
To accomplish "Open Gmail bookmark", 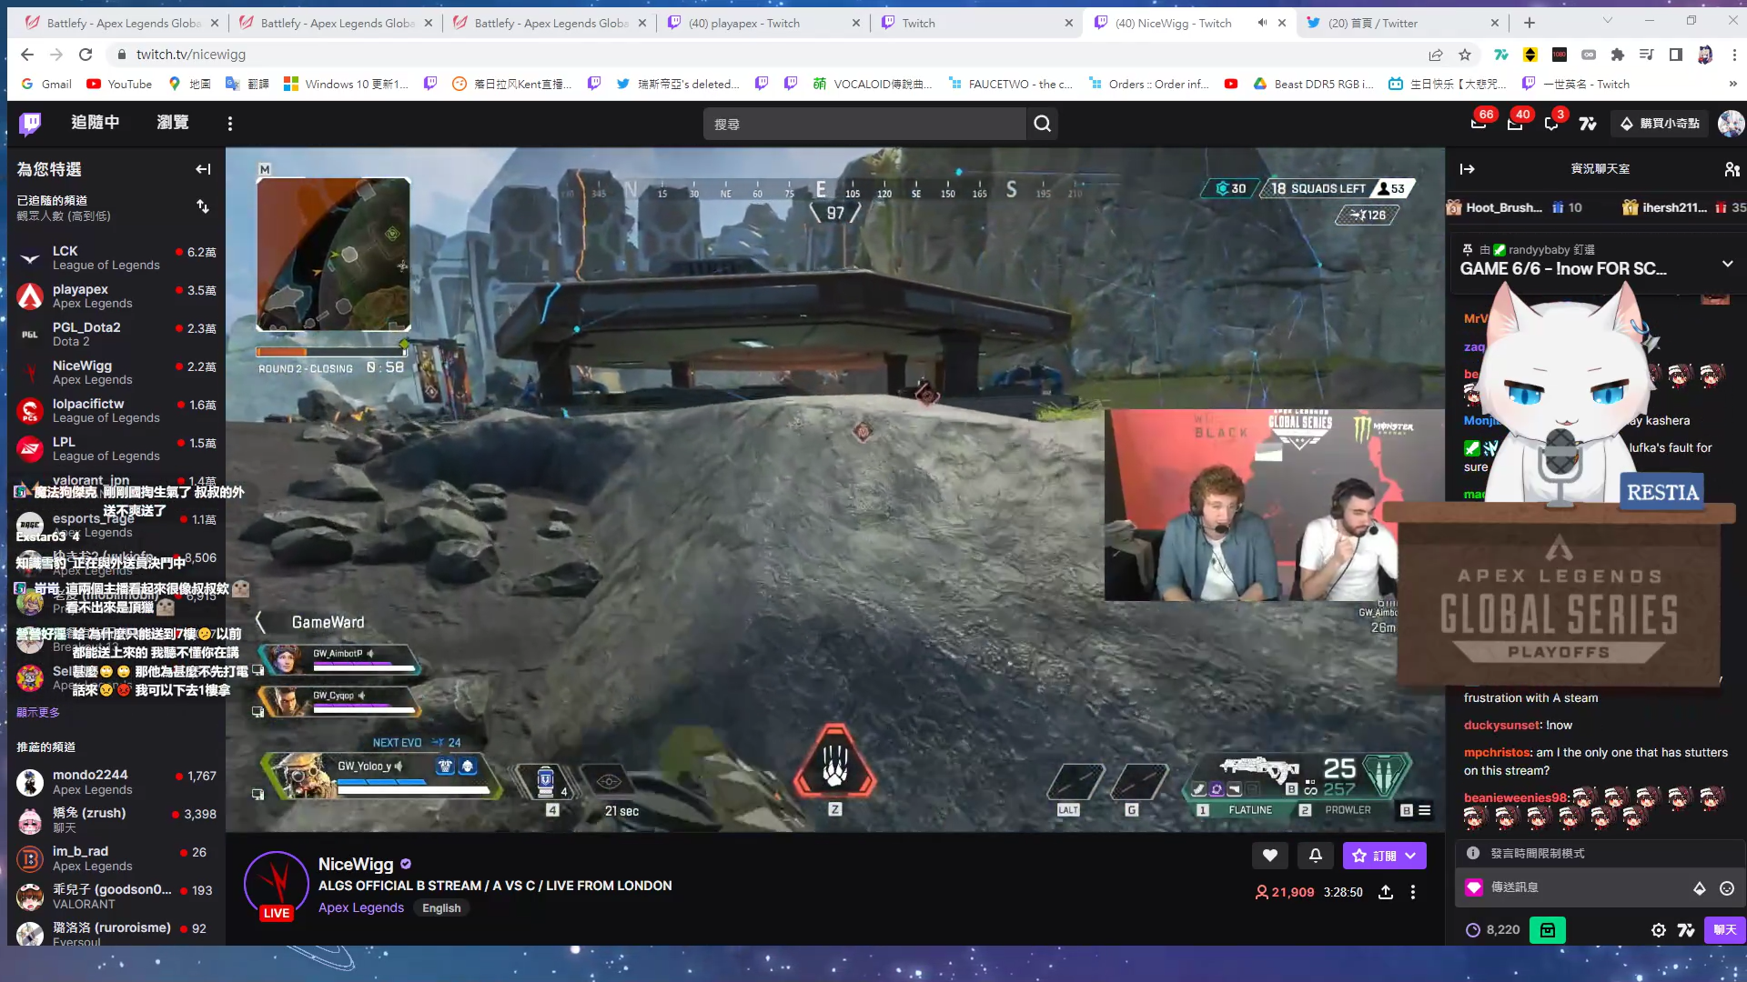I will point(45,84).
